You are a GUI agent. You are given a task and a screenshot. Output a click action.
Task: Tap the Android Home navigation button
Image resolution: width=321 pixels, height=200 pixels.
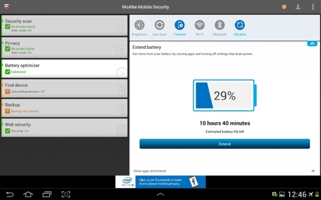[x=28, y=194]
